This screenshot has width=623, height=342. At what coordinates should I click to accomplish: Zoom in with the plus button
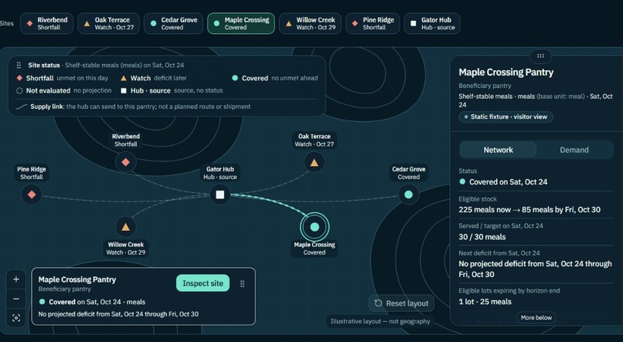point(16,279)
